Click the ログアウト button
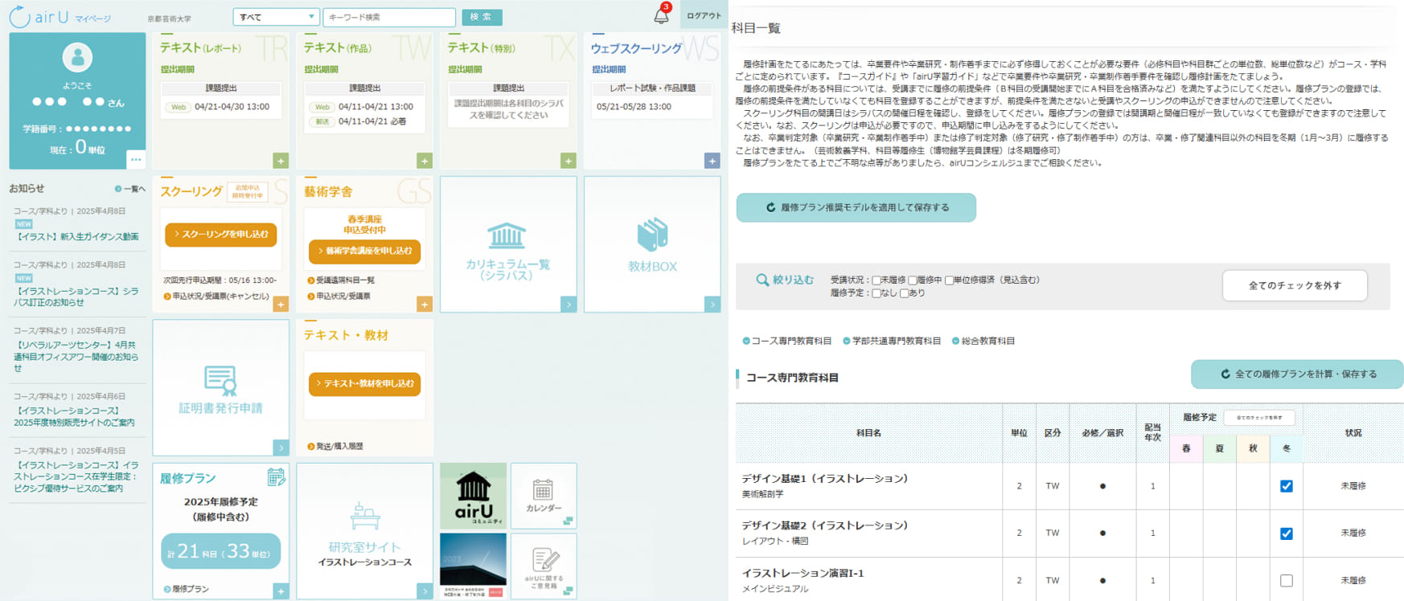 click(x=704, y=15)
